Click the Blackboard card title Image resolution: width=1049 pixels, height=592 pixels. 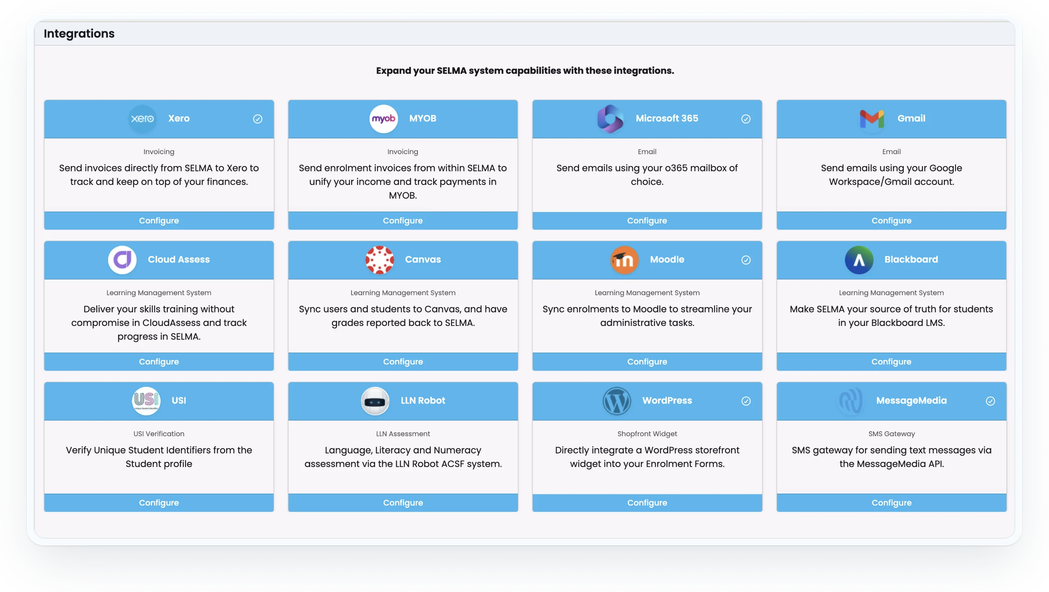tap(911, 260)
